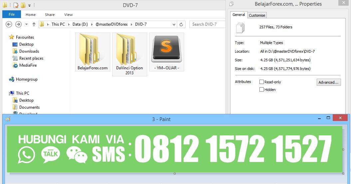Select MediaFire label in sidebar

pos(28,65)
